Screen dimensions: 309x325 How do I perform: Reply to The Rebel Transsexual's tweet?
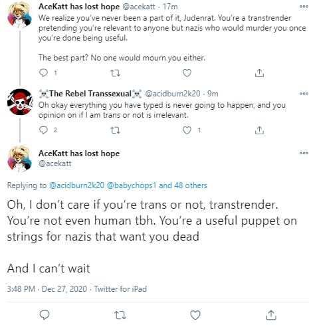[x=43, y=130]
